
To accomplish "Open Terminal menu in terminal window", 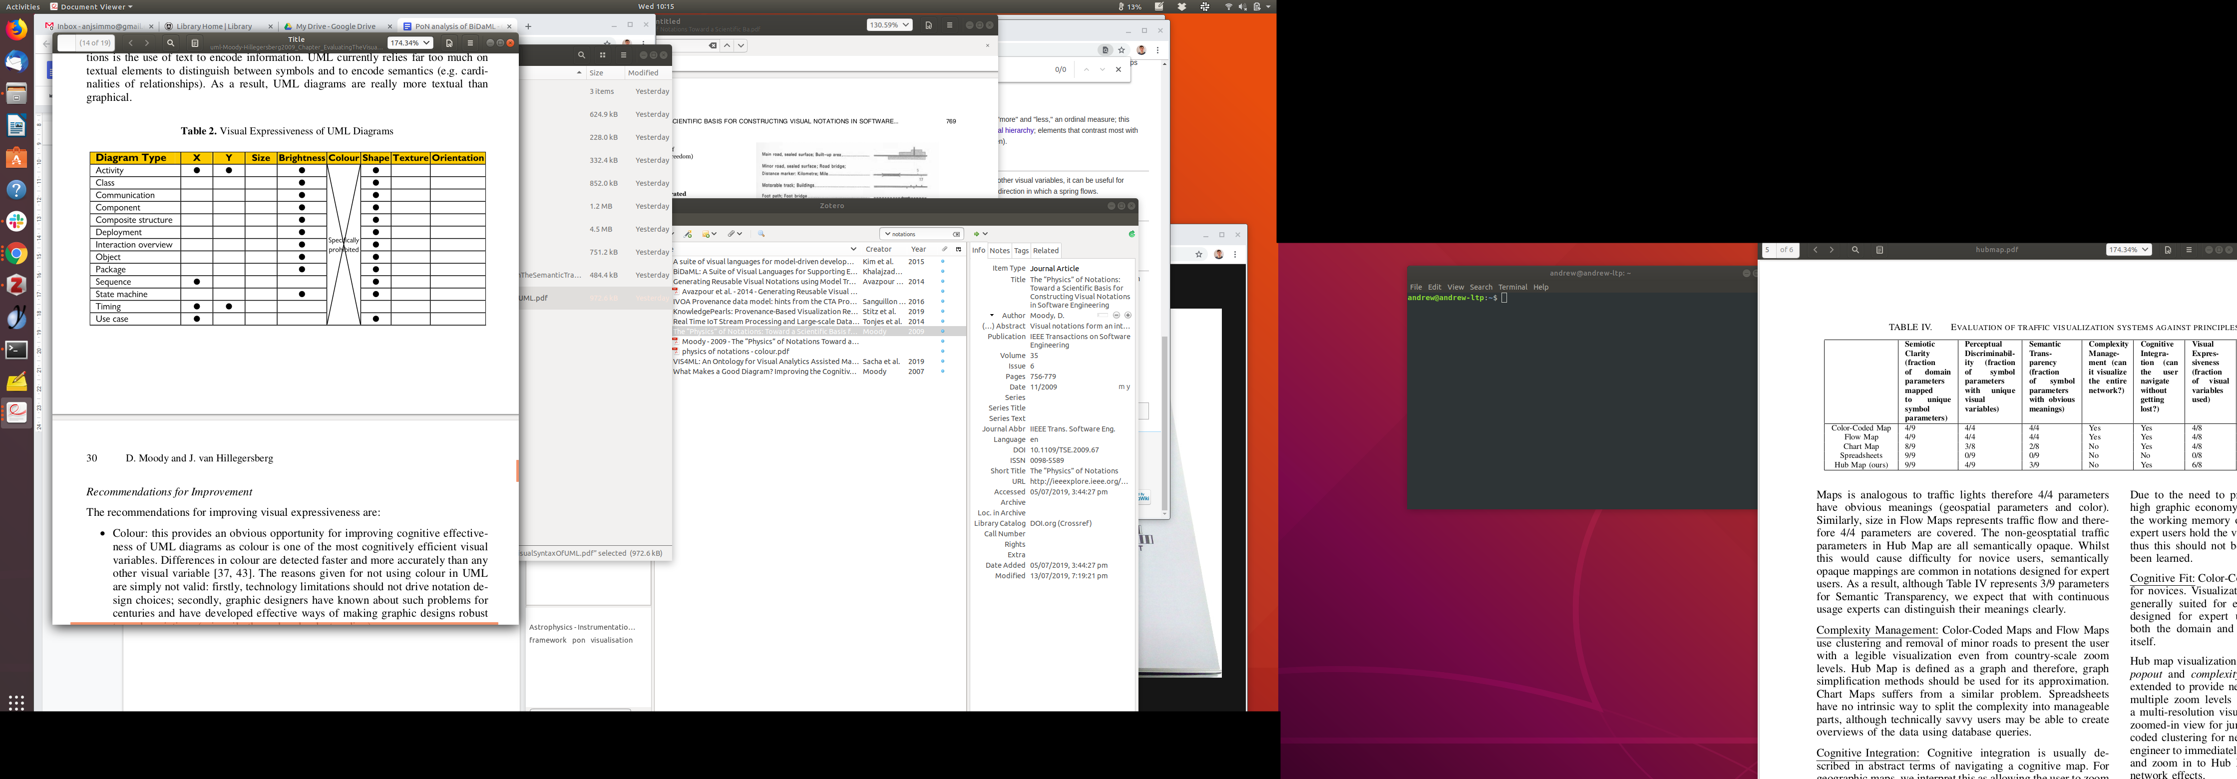I will pyautogui.click(x=1512, y=287).
